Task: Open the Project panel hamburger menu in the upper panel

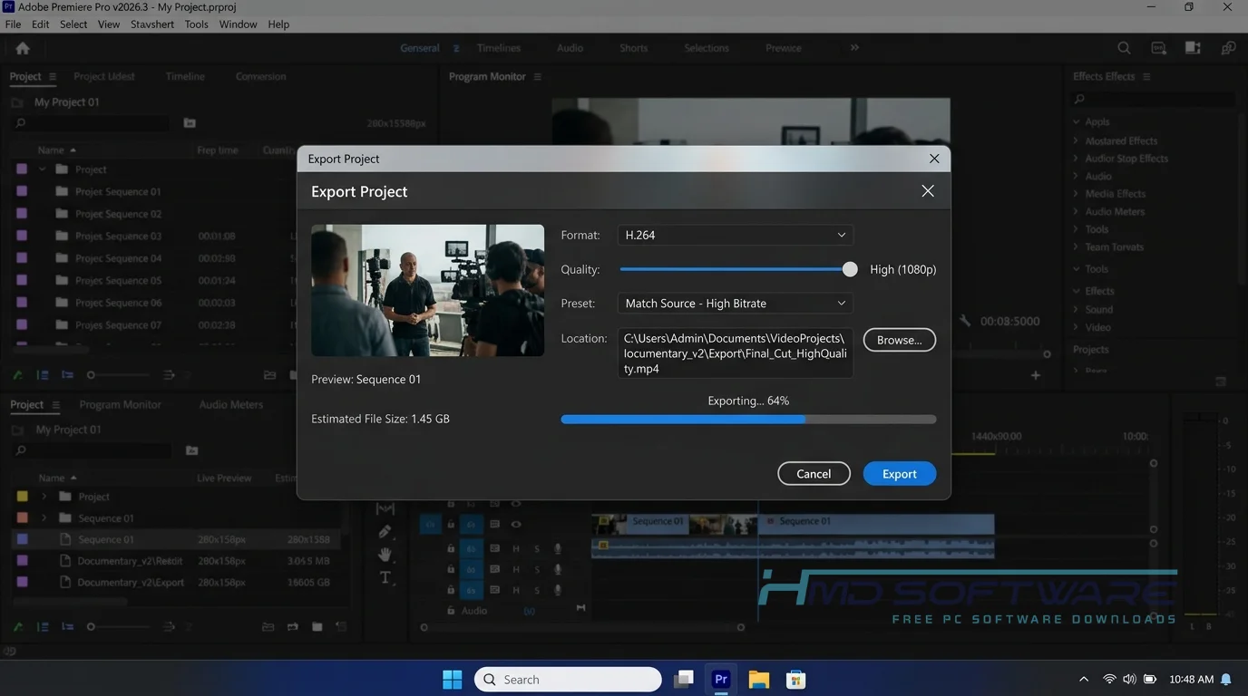Action: pos(53,76)
